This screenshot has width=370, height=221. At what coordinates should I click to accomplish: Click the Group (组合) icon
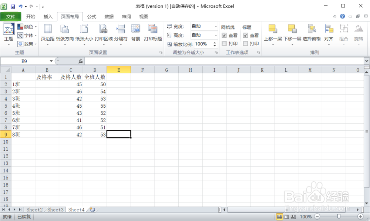tap(344, 29)
